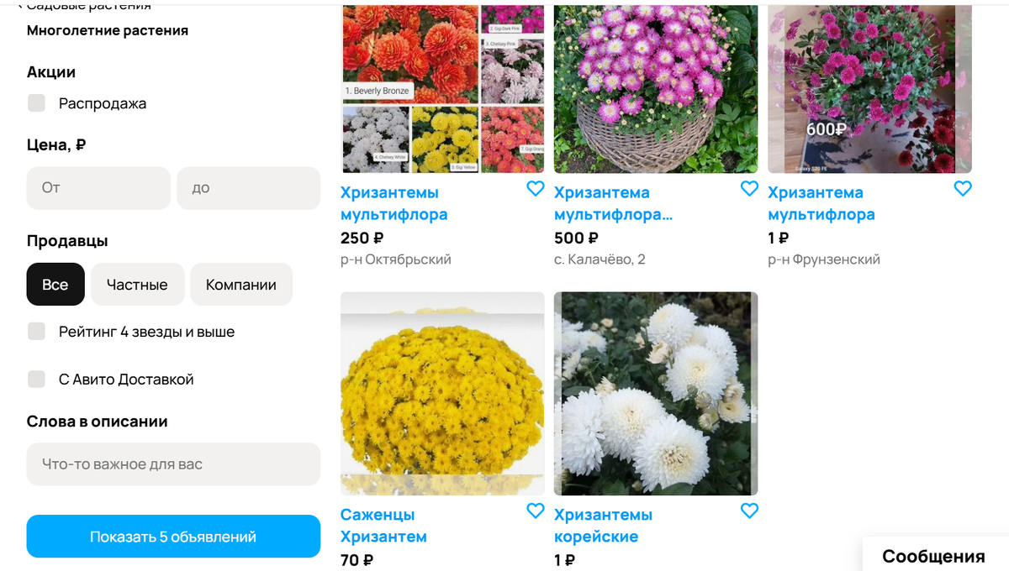Favorite the Хризантема мультифлора from Фрунзенский district
1009x571 pixels.
963,189
